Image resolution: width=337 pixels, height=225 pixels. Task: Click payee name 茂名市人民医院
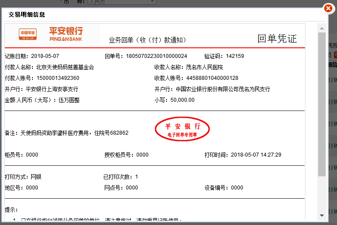point(204,68)
